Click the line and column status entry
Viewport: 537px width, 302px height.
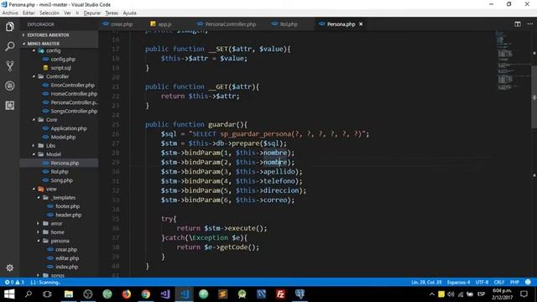click(426, 282)
